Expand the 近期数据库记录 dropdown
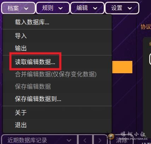Screen dimensions: 151x144 [39, 140]
